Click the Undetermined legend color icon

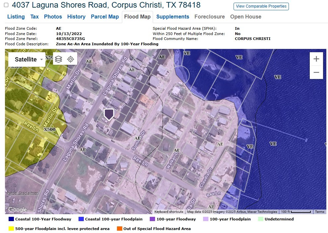(x=260, y=219)
